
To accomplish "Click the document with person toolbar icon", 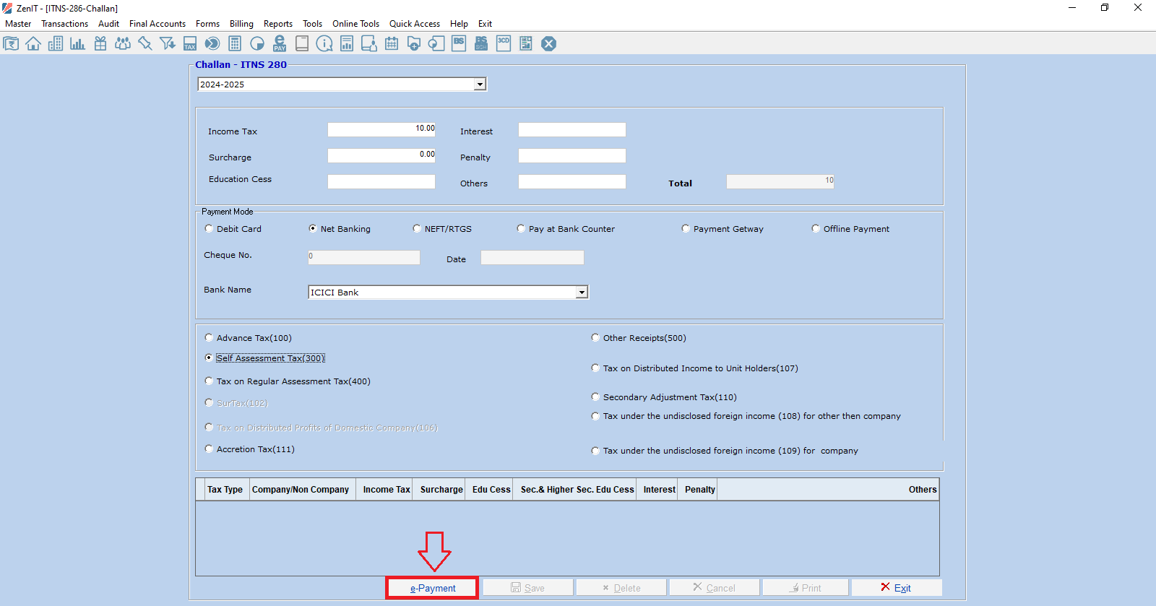I will click(x=369, y=43).
